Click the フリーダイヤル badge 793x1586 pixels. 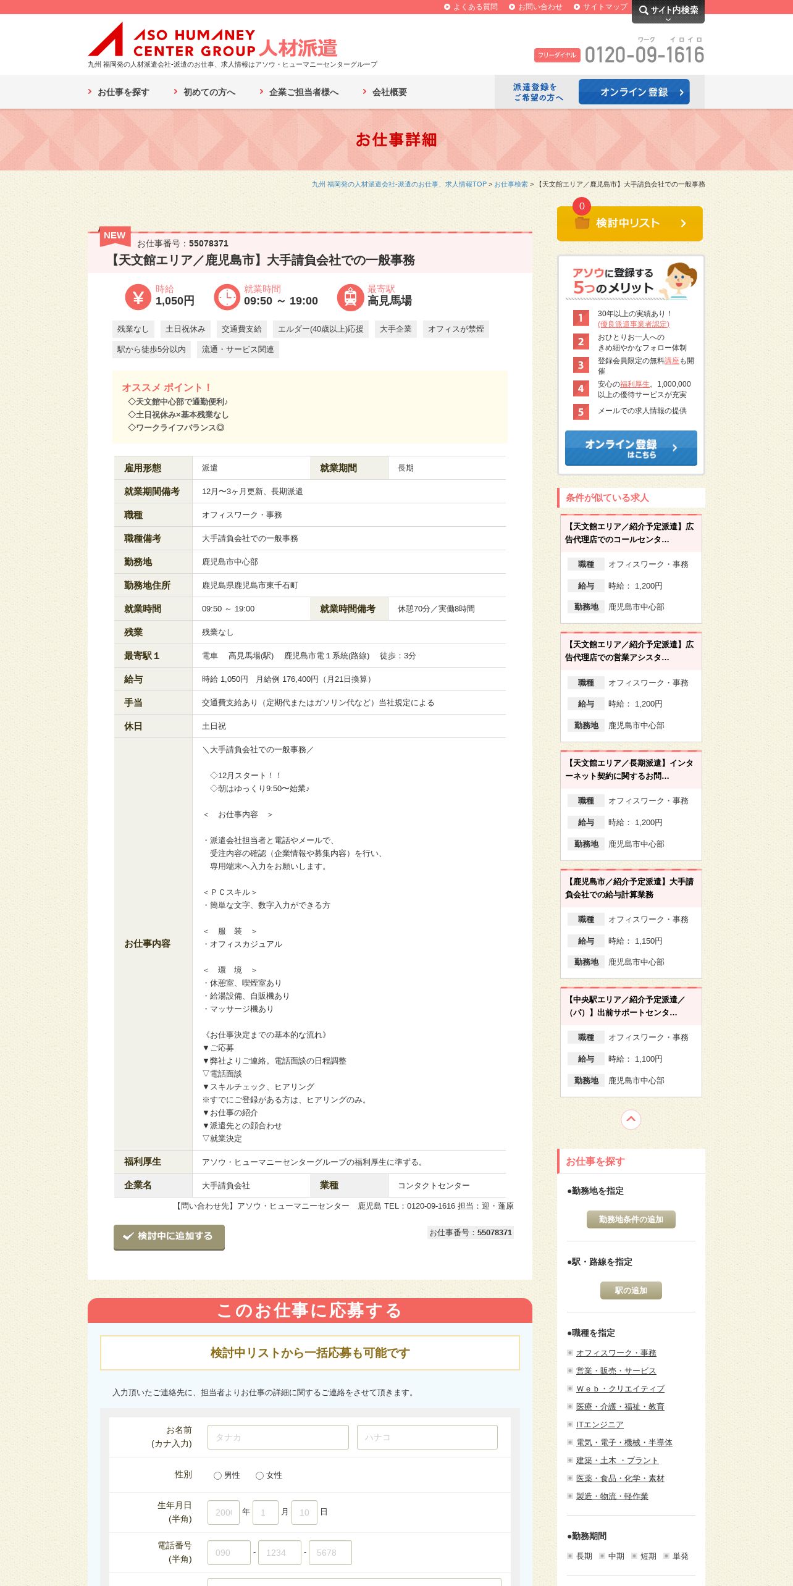557,55
